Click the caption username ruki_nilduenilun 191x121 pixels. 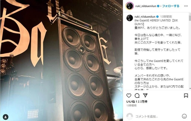tap(145, 17)
